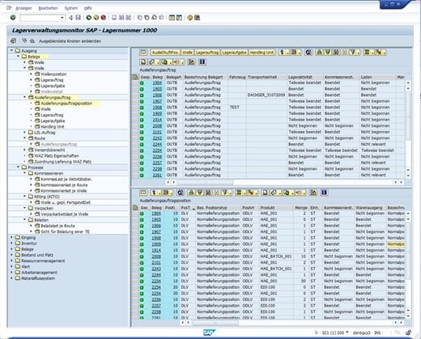Click the upper table horizontal scrollbar
Image resolution: width=421 pixels, height=339 pixels.
click(284, 182)
